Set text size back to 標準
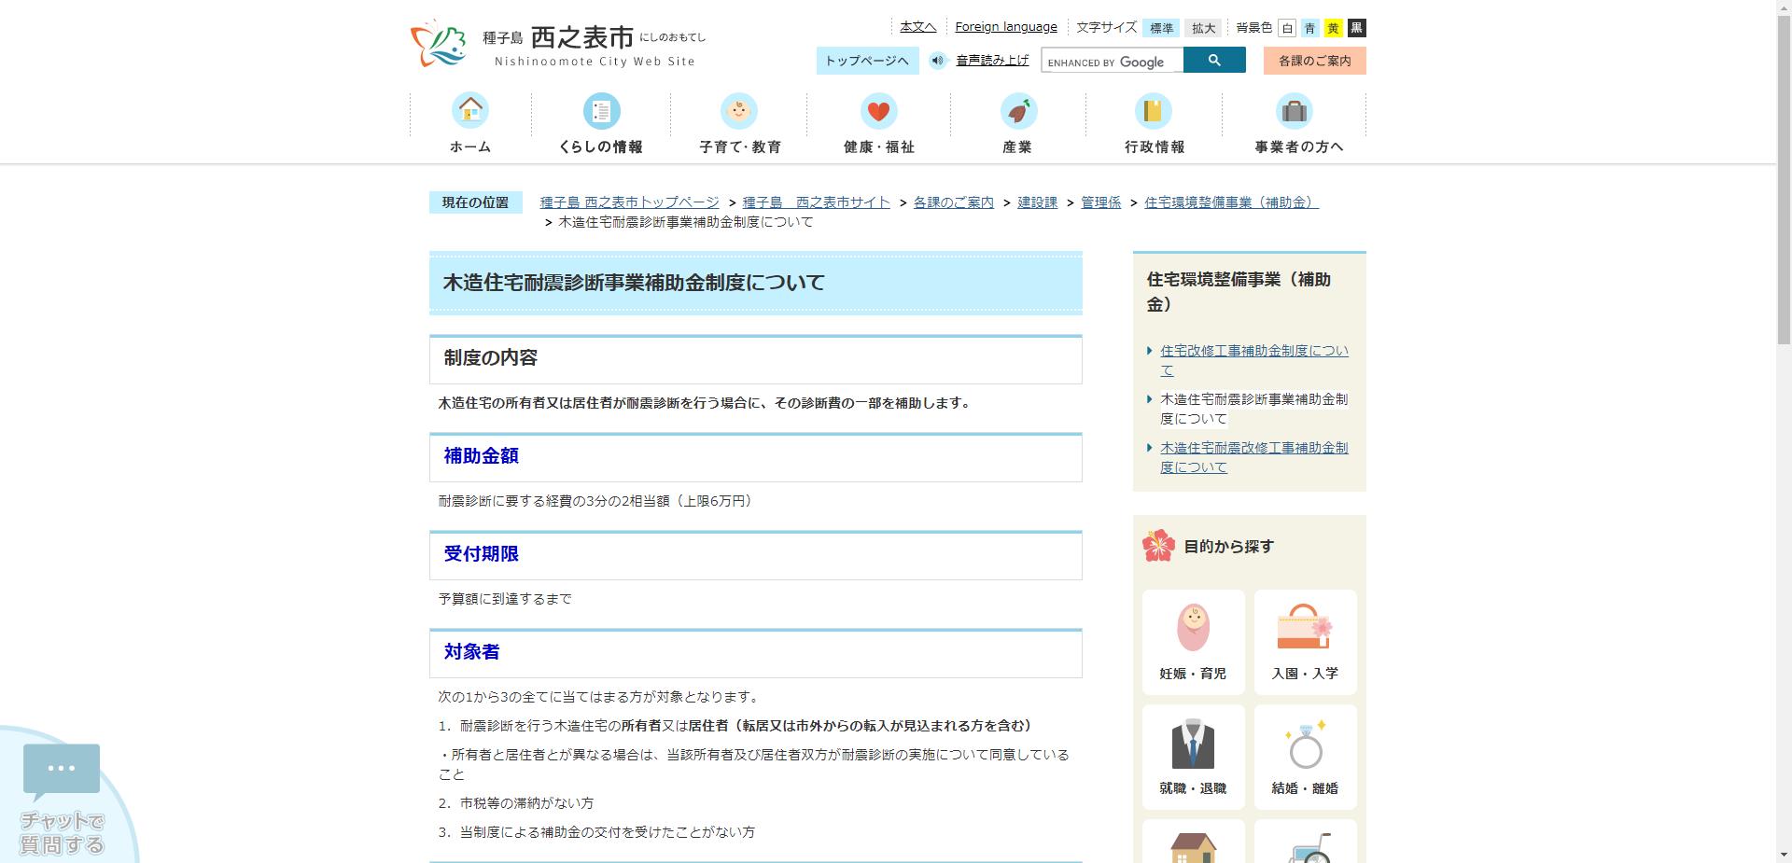Screen dimensions: 1792x863 point(1162,27)
